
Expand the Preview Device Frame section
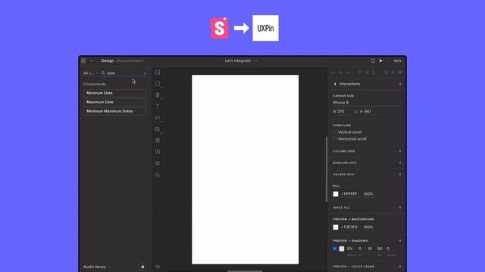pos(400,267)
